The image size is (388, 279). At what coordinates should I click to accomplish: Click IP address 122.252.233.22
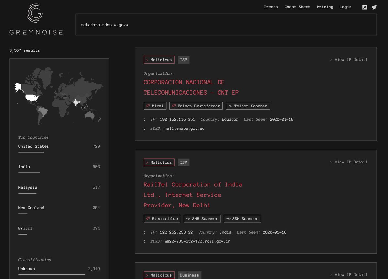176,232
